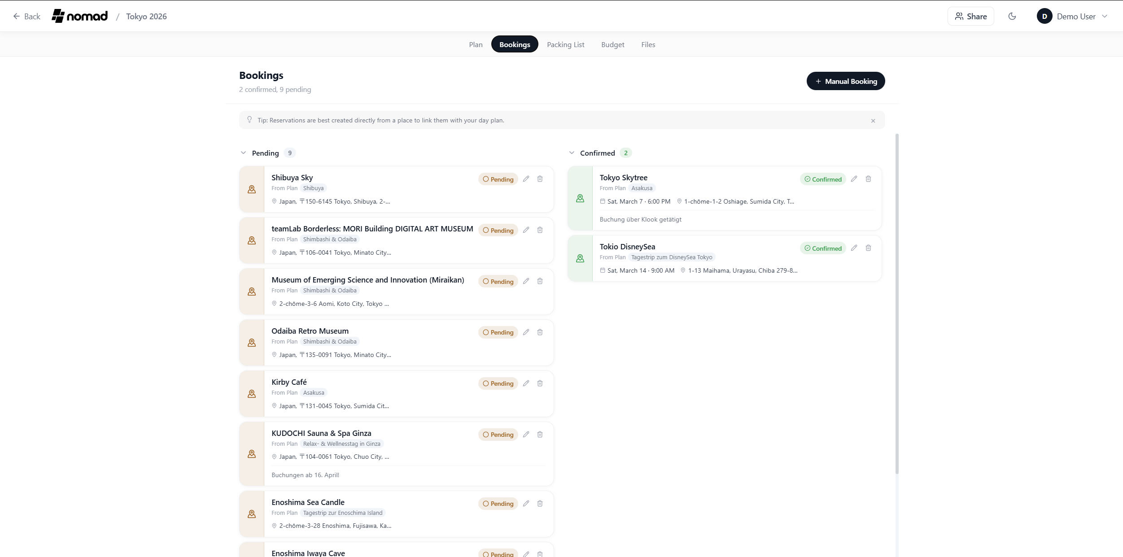Delete the Tokio DisneySea booking
Viewport: 1123px width, 557px height.
coord(868,248)
